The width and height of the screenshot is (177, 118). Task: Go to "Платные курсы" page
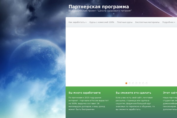click(124, 22)
